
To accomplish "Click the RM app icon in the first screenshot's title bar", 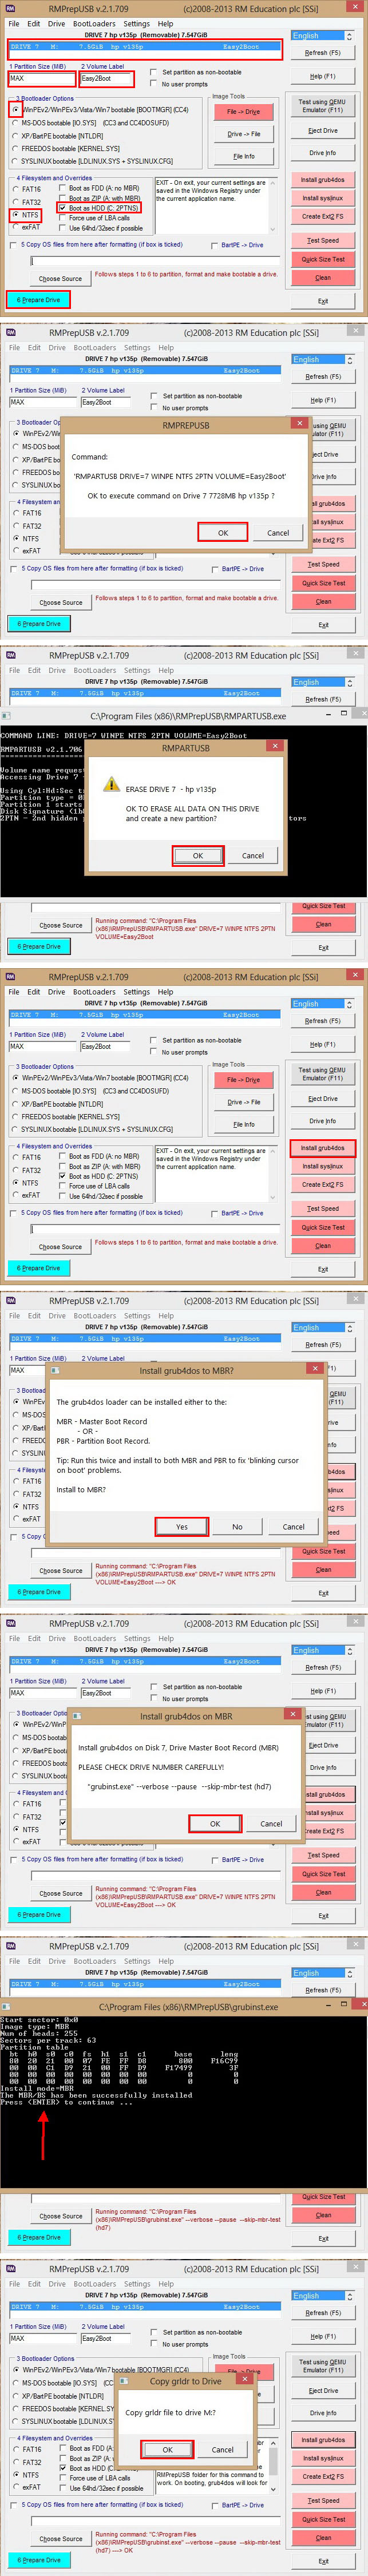I will pyautogui.click(x=11, y=8).
